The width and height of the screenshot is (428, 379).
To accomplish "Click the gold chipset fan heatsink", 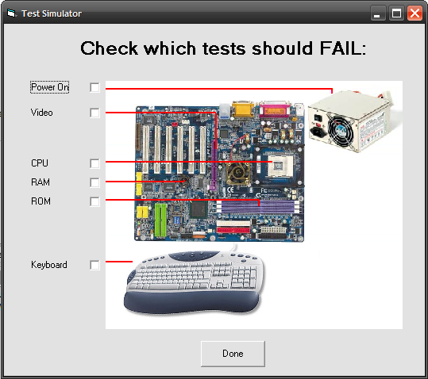I will [x=238, y=173].
